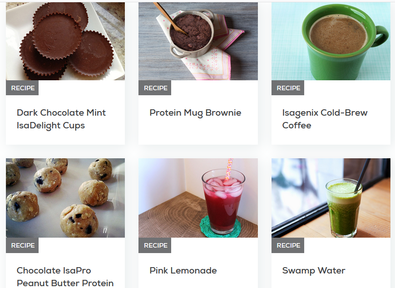Click the Pink Lemonade title
The width and height of the screenshot is (395, 288).
[x=183, y=270]
